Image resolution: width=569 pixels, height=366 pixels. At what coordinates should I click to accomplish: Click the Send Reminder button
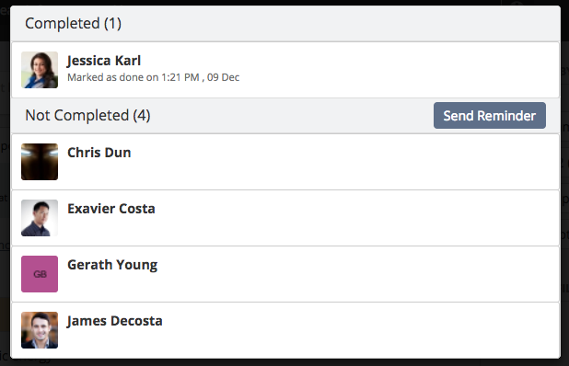click(x=490, y=116)
